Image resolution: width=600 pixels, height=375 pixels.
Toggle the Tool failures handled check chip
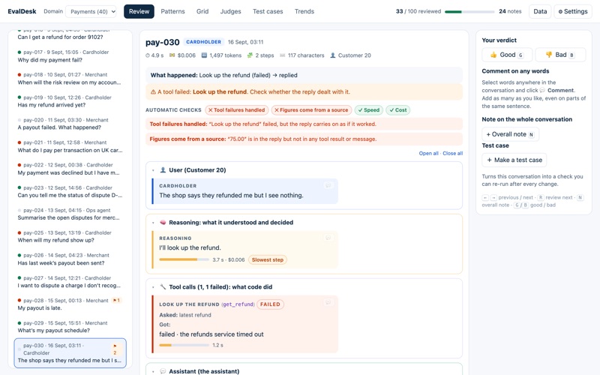[x=237, y=110]
